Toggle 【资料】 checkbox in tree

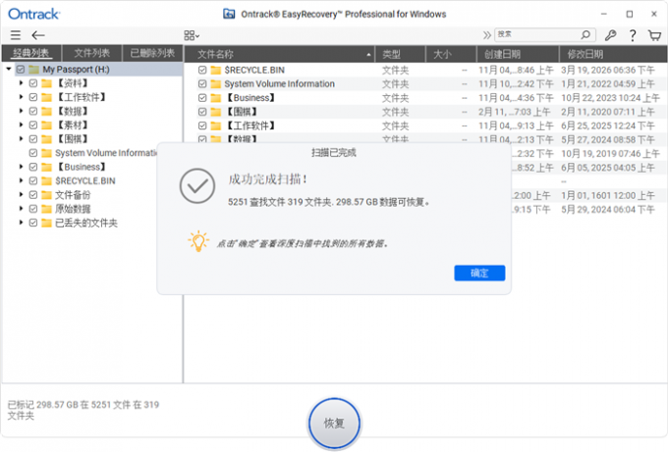[33, 83]
